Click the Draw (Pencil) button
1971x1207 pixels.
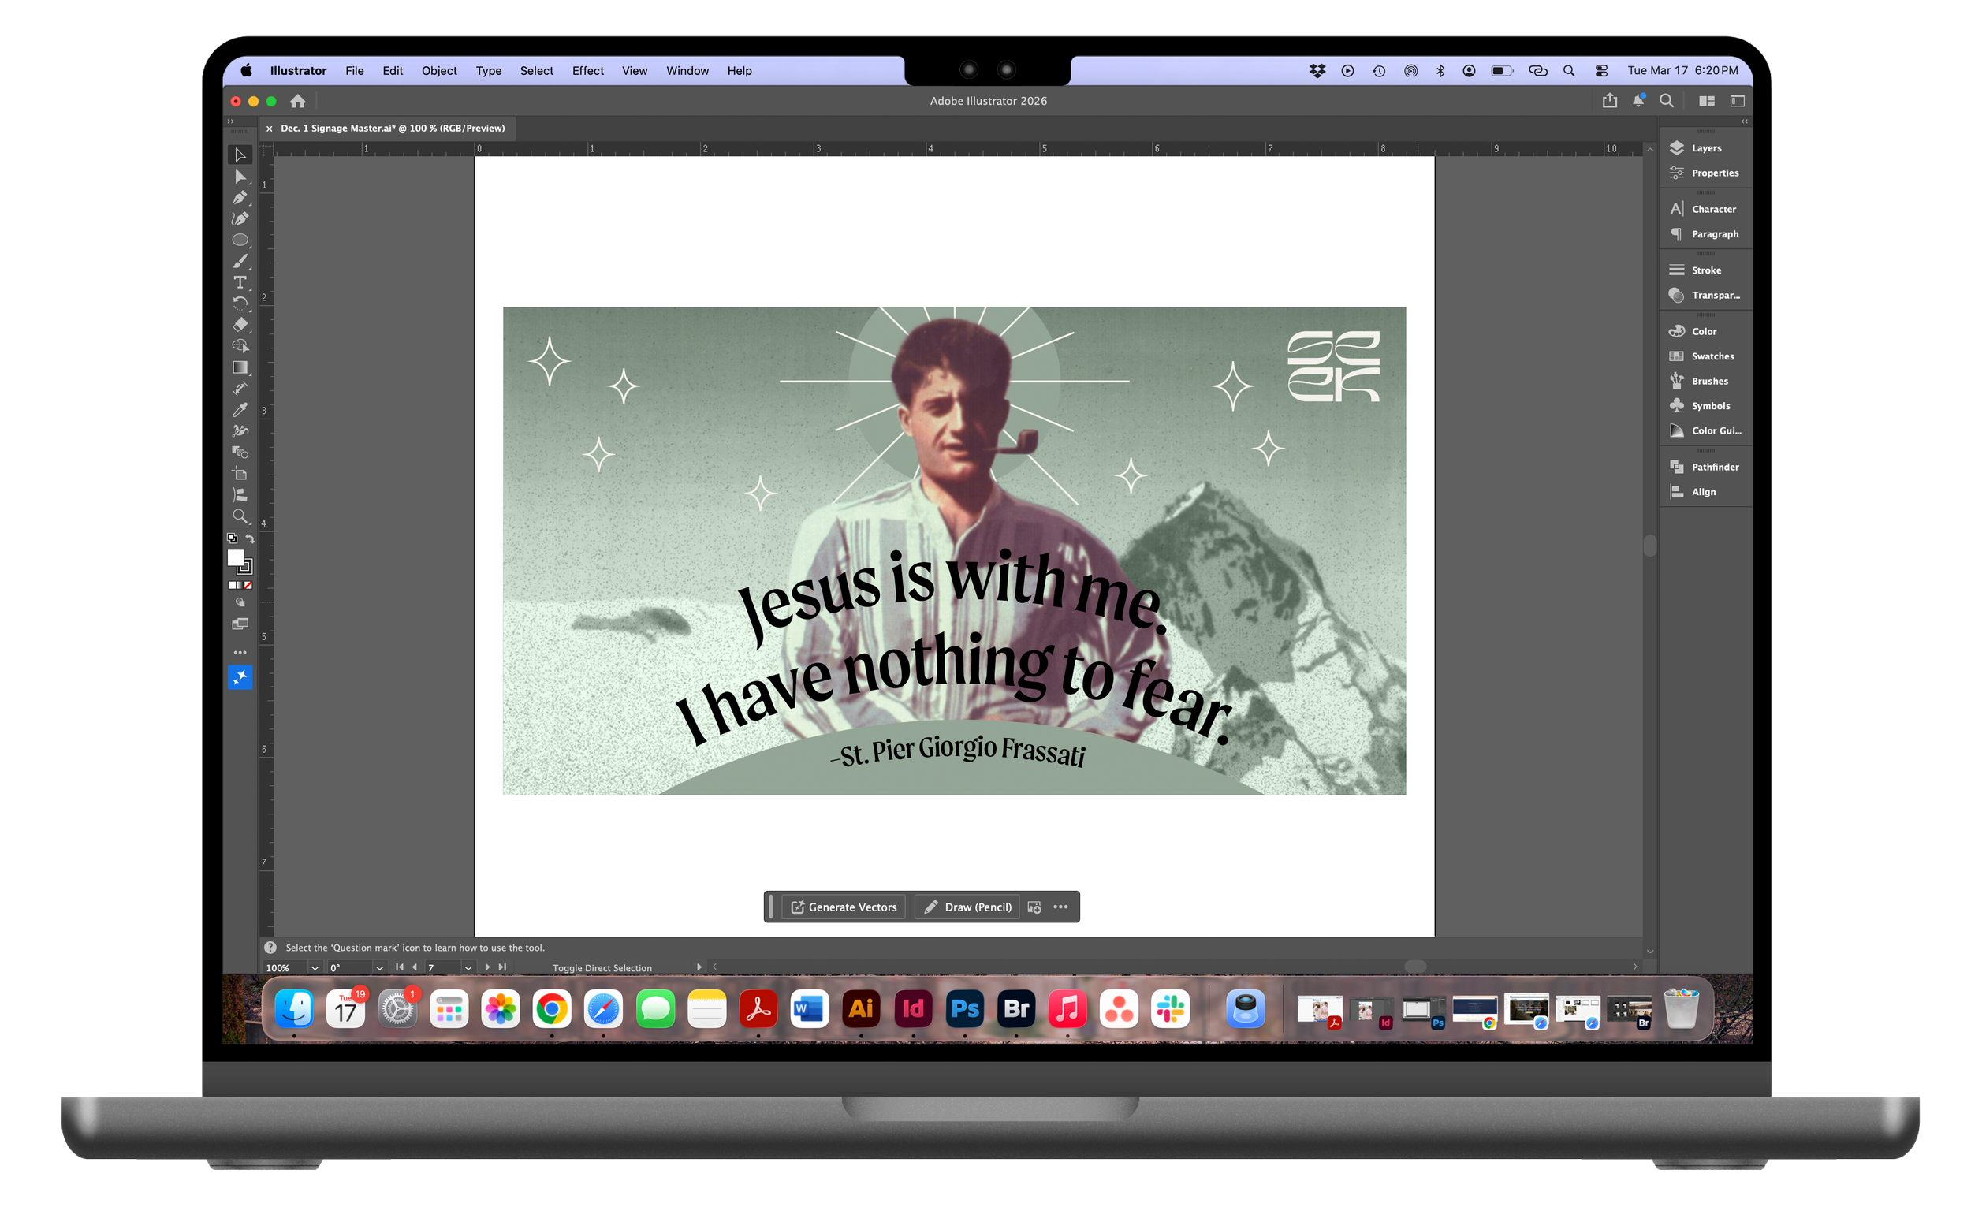click(x=968, y=907)
